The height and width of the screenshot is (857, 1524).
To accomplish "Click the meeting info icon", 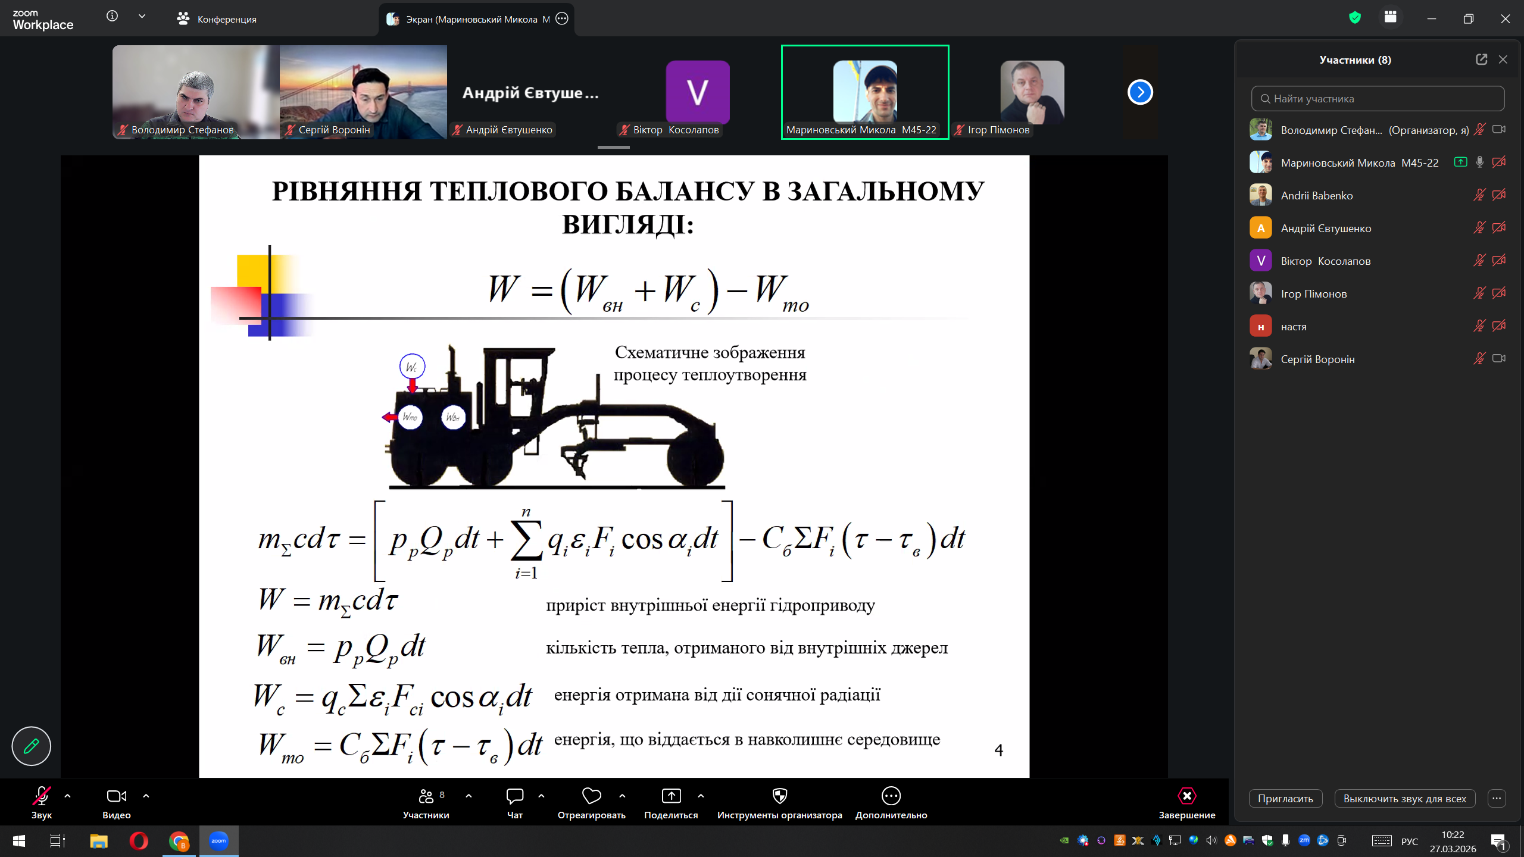I will (112, 17).
